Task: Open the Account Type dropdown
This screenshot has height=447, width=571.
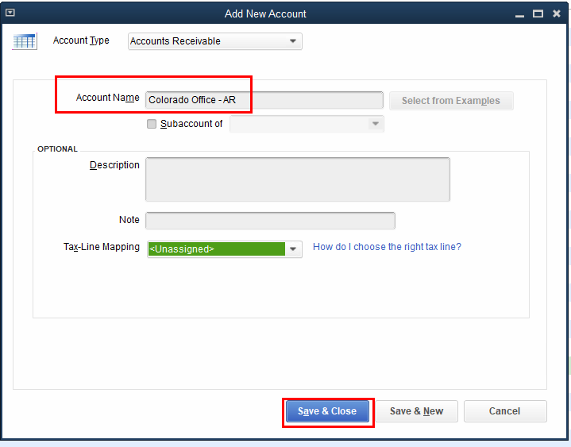Action: tap(215, 41)
